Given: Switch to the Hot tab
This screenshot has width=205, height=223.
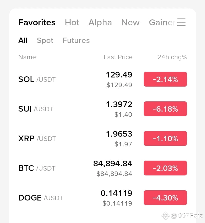Looking at the screenshot, I should pos(72,22).
